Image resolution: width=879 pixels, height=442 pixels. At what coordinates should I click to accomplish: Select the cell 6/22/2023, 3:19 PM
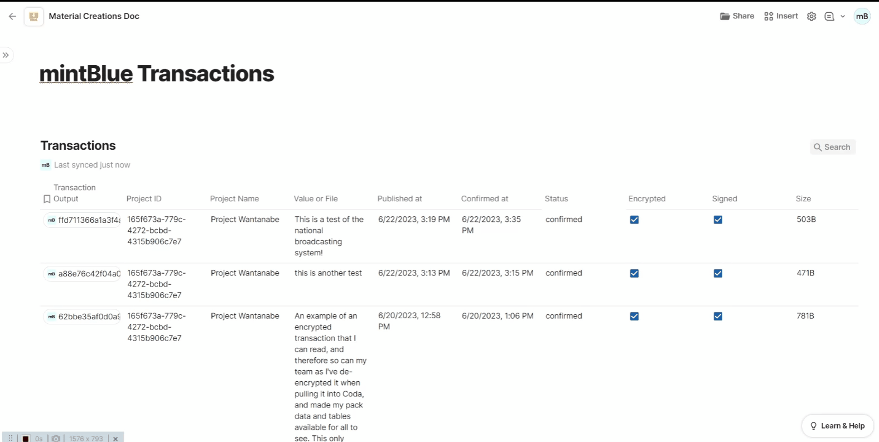point(414,220)
